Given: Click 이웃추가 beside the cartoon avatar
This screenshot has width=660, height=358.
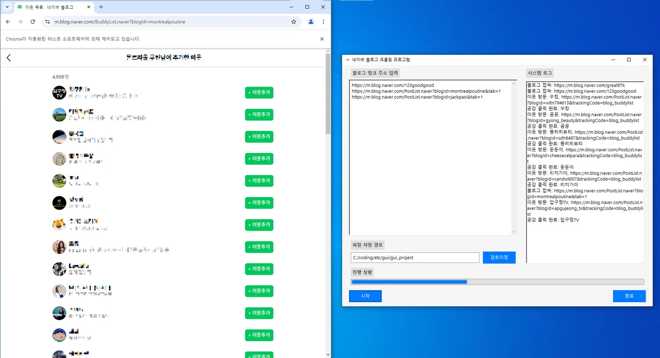Looking at the screenshot, I should coord(259,335).
